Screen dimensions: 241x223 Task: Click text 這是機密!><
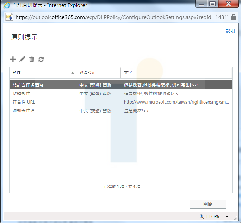pyautogui.click(x=136, y=111)
